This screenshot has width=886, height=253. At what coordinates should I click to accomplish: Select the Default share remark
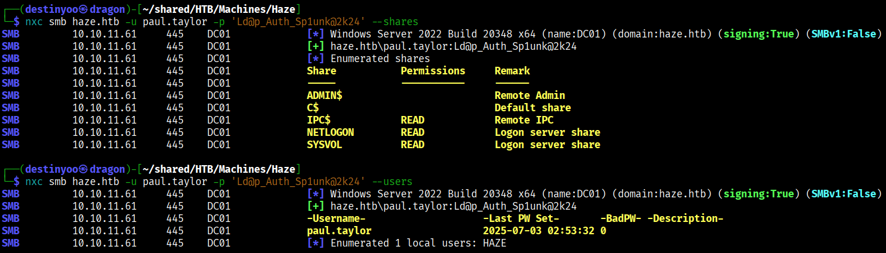(532, 108)
